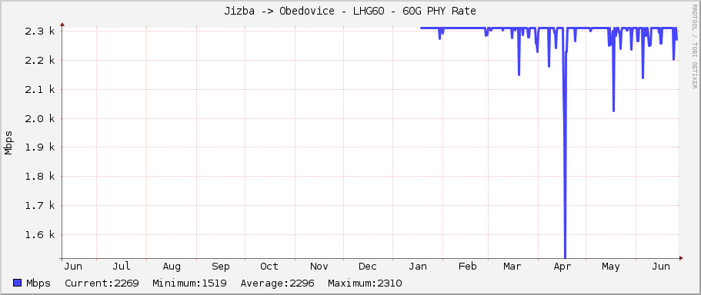Click the 'Current:2269' legend value
Viewport: 701px width, 295px height.
click(x=102, y=283)
